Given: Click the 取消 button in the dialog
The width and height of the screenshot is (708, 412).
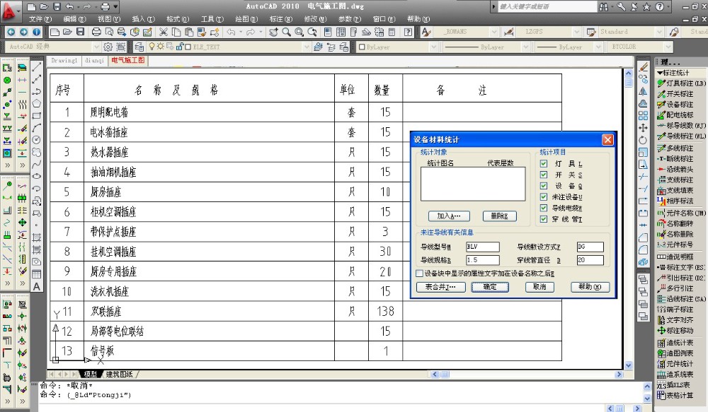Looking at the screenshot, I should (x=539, y=287).
